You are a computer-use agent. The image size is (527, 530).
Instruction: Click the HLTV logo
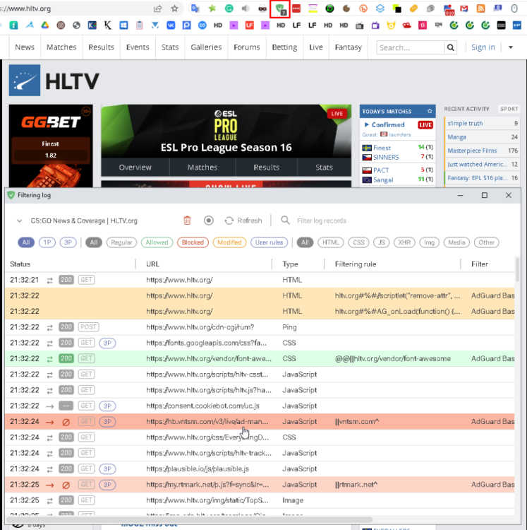pyautogui.click(x=54, y=81)
